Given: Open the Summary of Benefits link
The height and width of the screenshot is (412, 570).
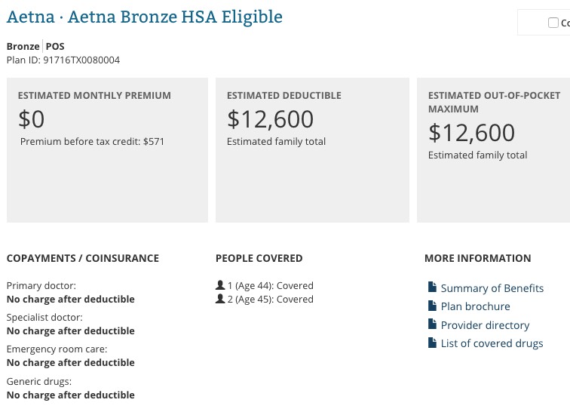Looking at the screenshot, I should tap(492, 288).
